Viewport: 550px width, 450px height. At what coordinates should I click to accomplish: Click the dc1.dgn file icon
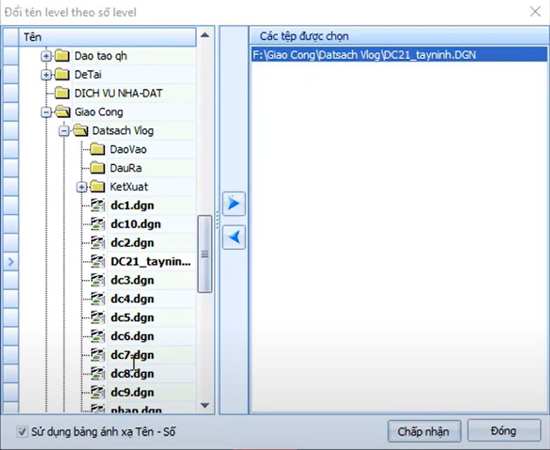98,206
